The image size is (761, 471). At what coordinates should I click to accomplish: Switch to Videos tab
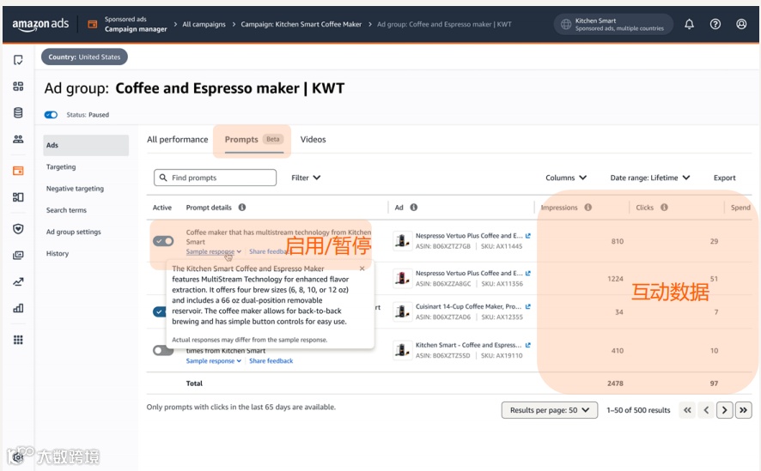click(x=313, y=140)
